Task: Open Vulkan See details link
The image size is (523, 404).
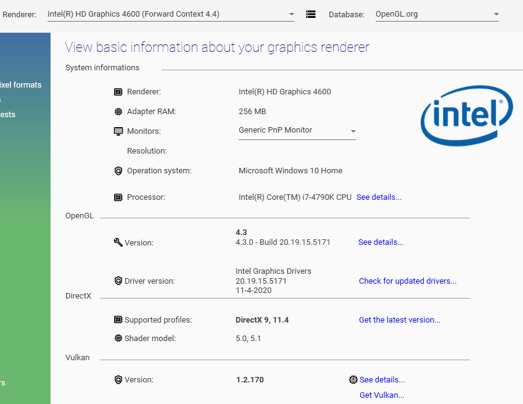Action: (382, 380)
